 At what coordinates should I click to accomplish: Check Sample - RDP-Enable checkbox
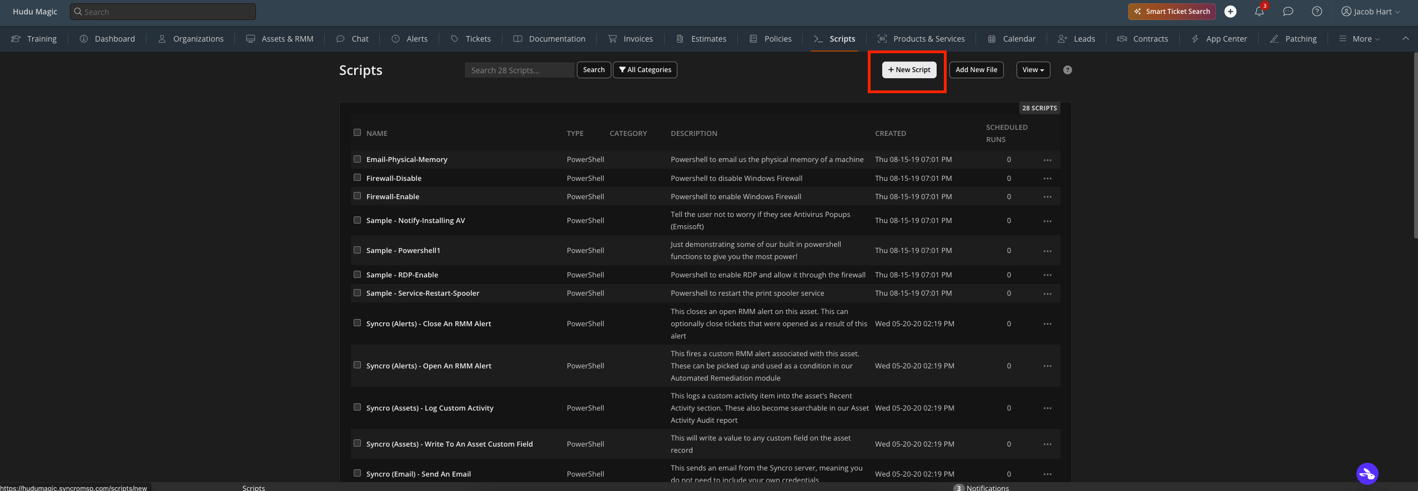pos(357,275)
